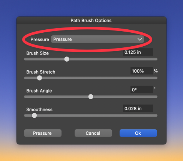Screen dimensions: 183x161
Task: Cancel the Path Brush Options dialog
Action: tap(93, 133)
